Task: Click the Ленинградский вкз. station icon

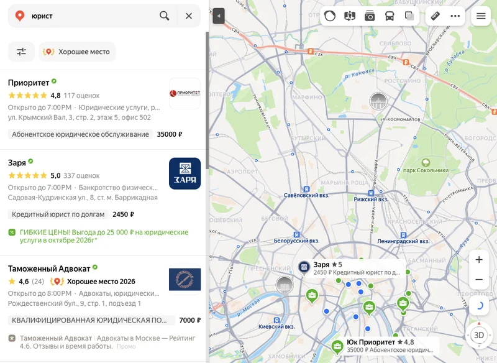Action: (x=403, y=235)
